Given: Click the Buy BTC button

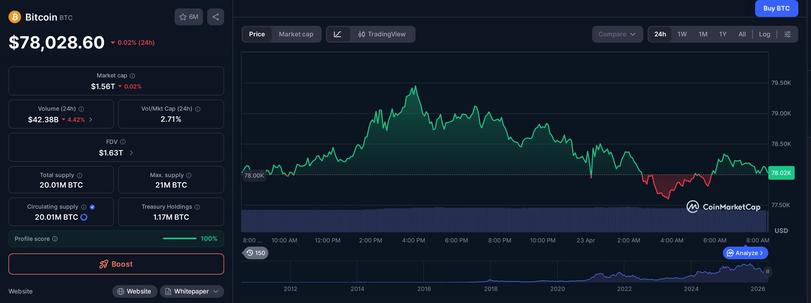Looking at the screenshot, I should (x=776, y=8).
